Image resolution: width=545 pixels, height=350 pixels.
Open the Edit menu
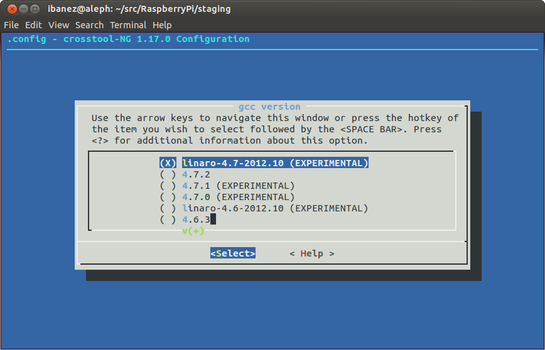click(x=33, y=25)
